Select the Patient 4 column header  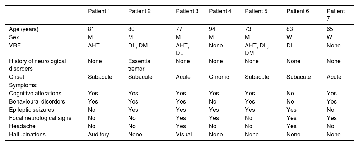220,11
